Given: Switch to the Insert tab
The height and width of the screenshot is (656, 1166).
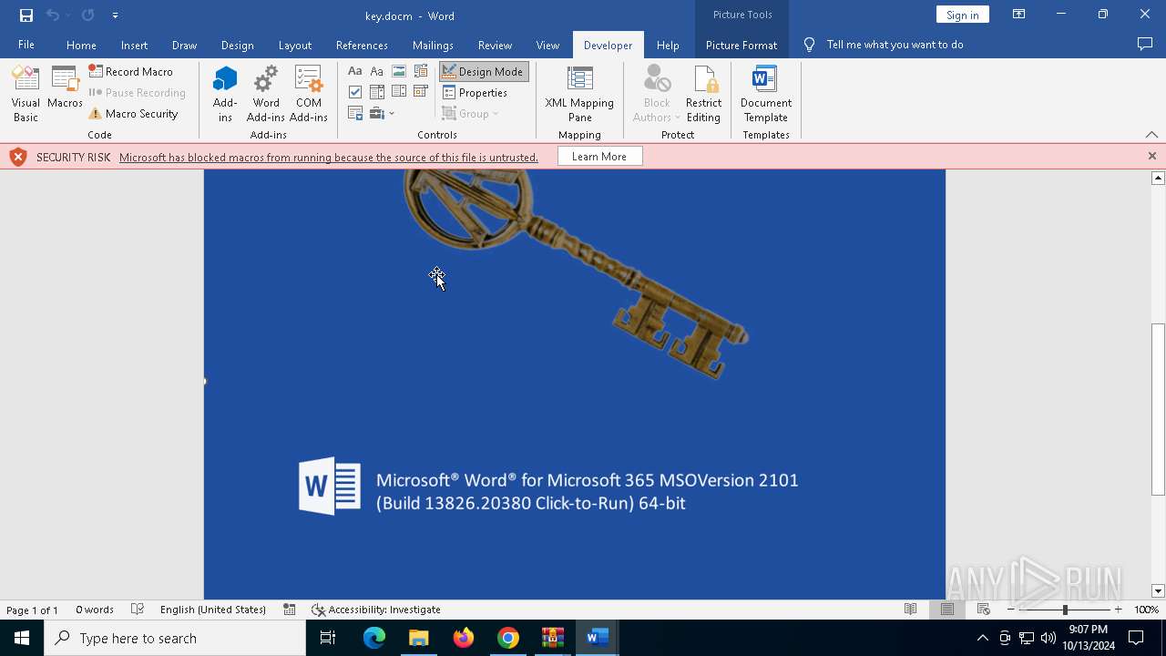Looking at the screenshot, I should pos(134,45).
